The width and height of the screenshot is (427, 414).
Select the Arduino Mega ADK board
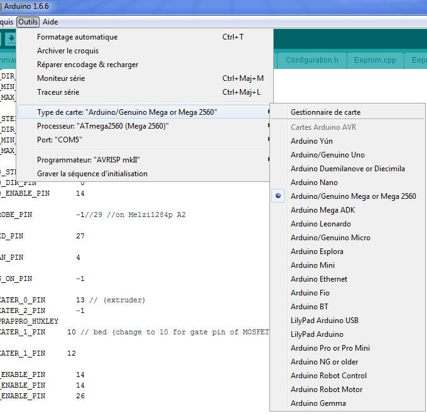[x=348, y=210]
